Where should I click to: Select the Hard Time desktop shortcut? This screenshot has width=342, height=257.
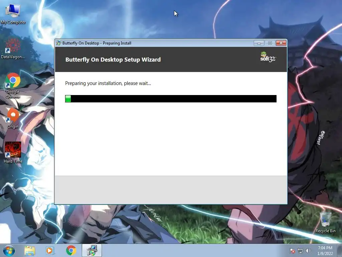click(13, 153)
